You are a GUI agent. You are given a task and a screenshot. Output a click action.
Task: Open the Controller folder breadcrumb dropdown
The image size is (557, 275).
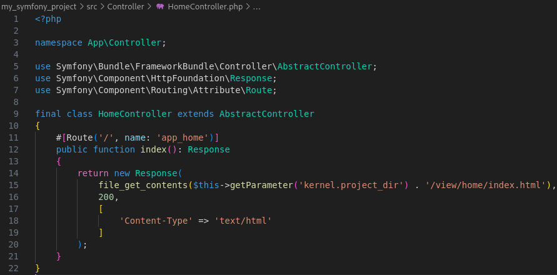[125, 6]
